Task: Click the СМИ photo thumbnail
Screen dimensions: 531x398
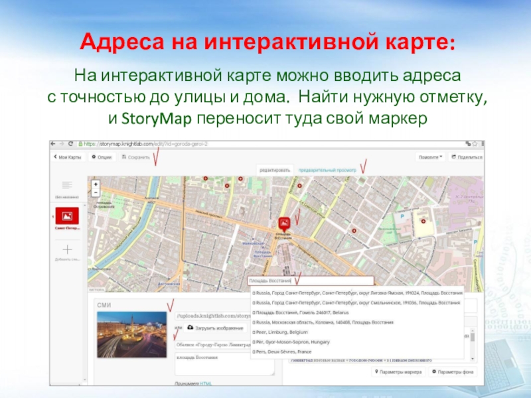Action: [131, 334]
